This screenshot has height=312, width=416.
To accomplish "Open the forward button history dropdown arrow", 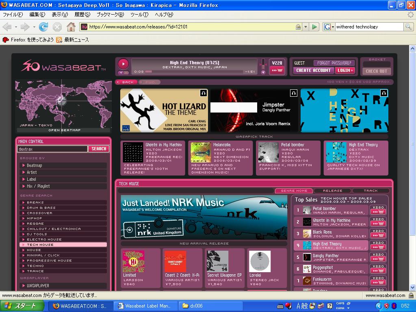I will (x=34, y=27).
